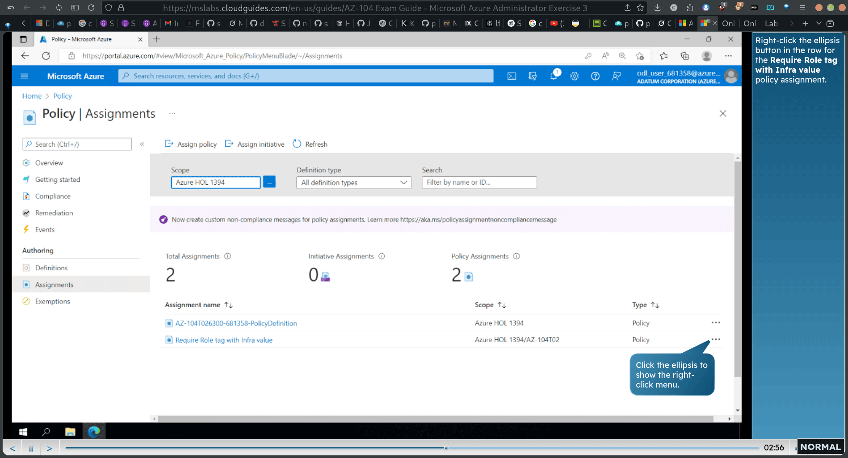This screenshot has height=458, width=848.
Task: Go to previous guide step
Action: [13, 448]
